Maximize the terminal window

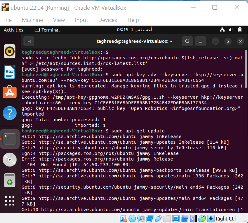pos(228,41)
